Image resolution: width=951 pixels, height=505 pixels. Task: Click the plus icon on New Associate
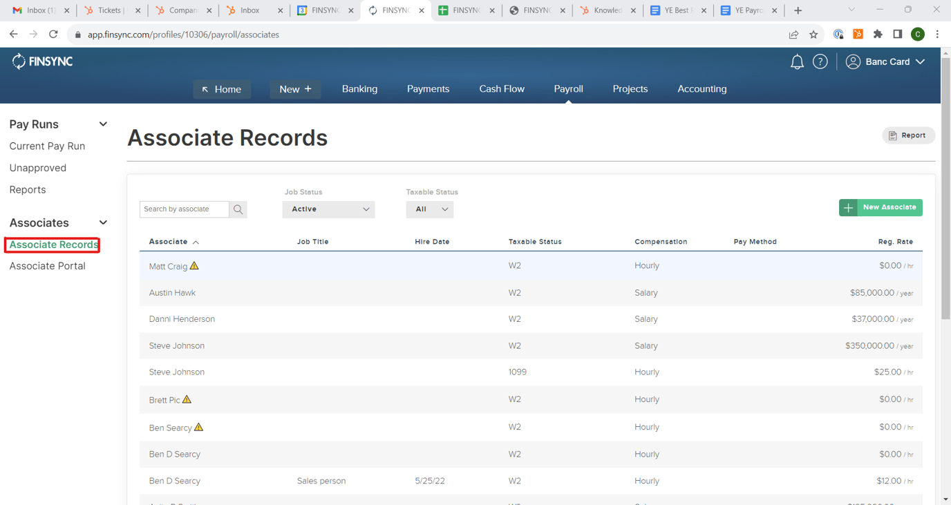click(848, 207)
